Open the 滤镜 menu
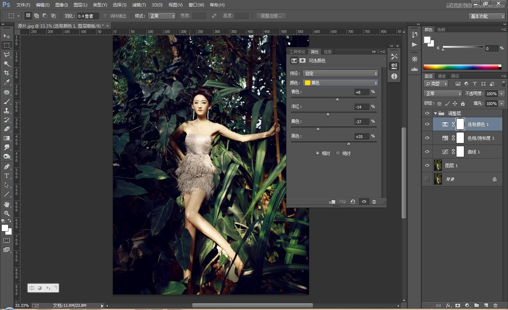This screenshot has width=508, height=310. click(x=139, y=5)
